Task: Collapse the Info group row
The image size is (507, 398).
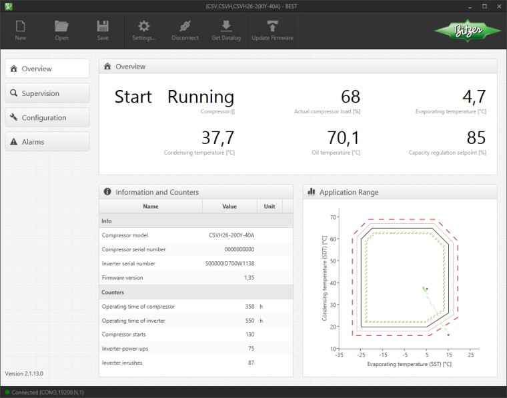Action: pyautogui.click(x=195, y=221)
